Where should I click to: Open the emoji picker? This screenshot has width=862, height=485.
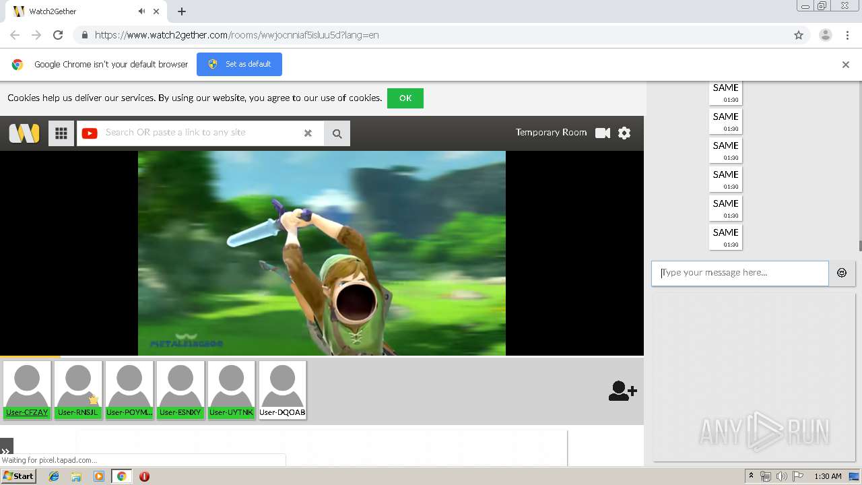point(842,273)
